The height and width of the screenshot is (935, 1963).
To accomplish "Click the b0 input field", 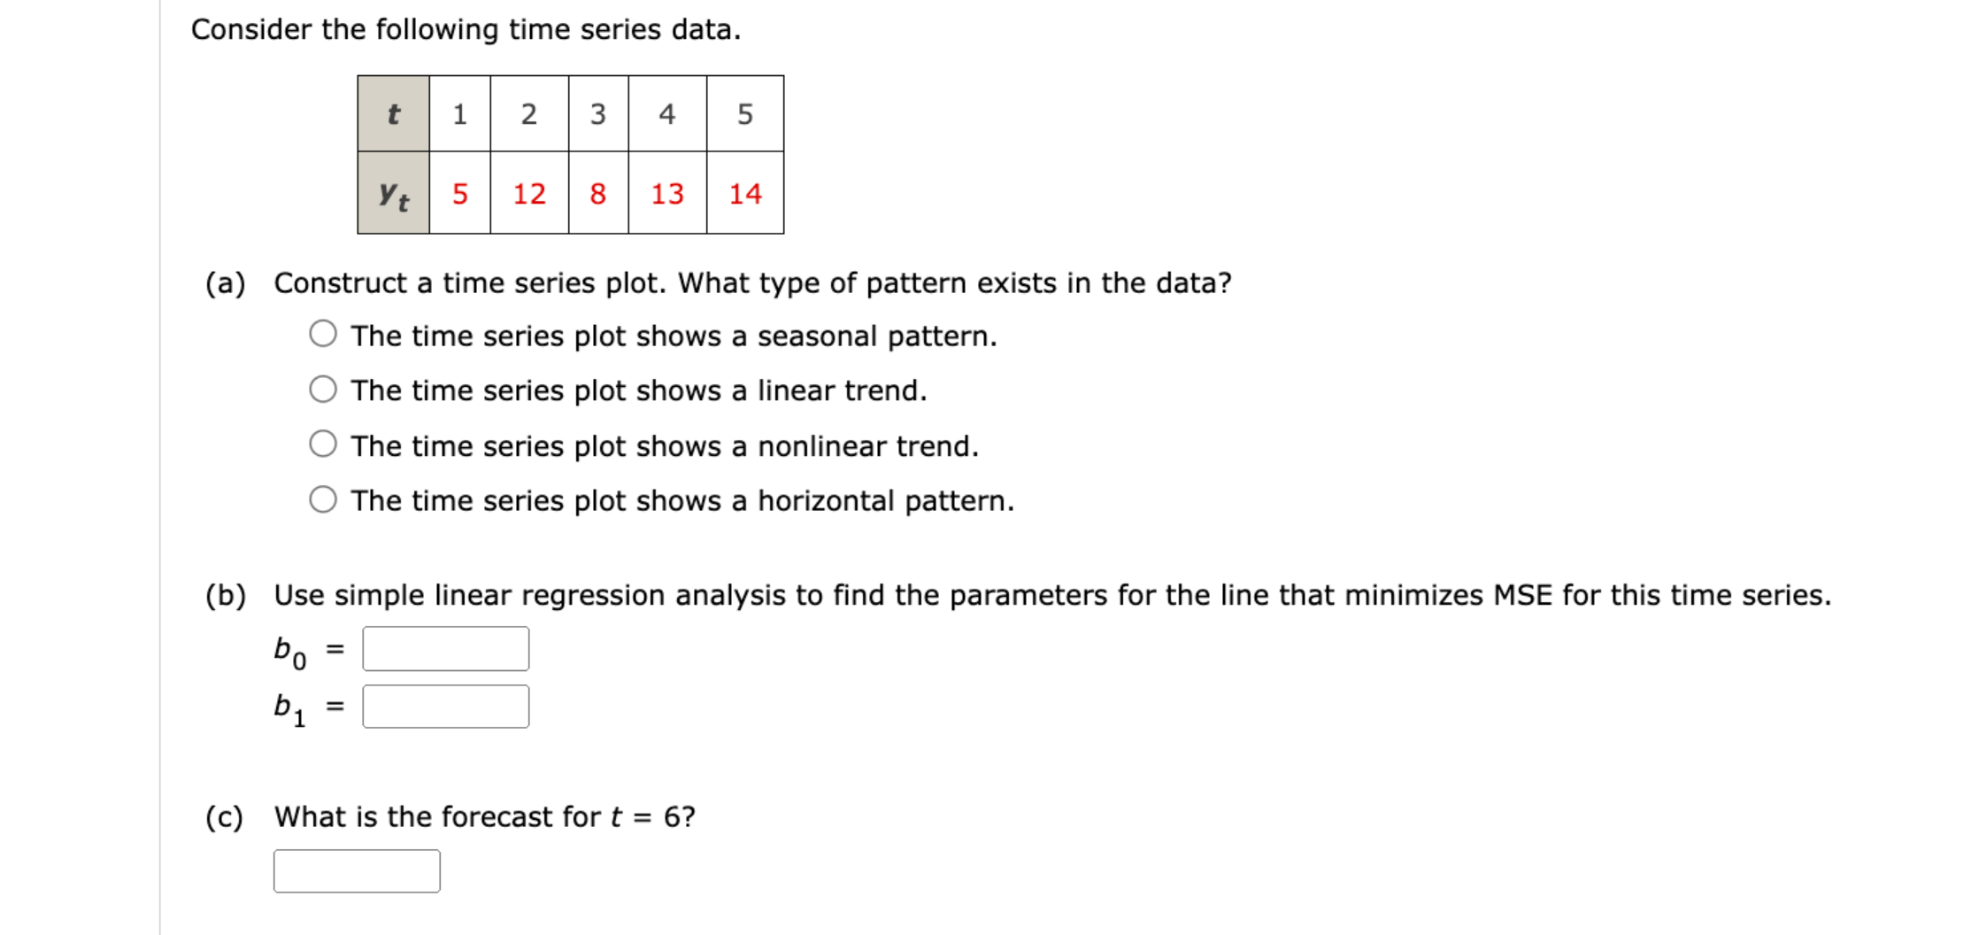I will (x=445, y=649).
